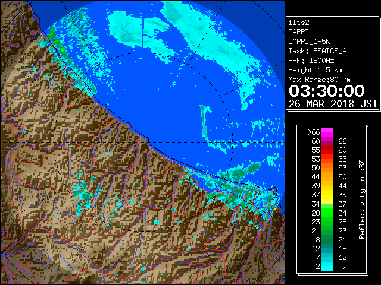Click the cyan 2-7 dBZ legend swatch
This screenshot has width=381, height=285.
click(x=327, y=267)
